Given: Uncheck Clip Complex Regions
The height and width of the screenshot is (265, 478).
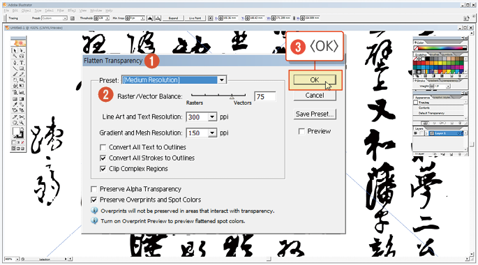Looking at the screenshot, I should click(103, 169).
